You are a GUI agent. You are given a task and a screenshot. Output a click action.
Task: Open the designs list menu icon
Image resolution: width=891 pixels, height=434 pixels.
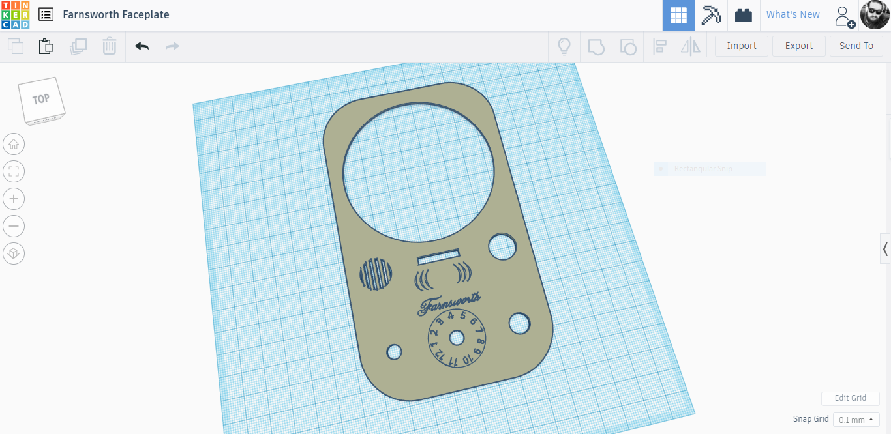(x=46, y=14)
